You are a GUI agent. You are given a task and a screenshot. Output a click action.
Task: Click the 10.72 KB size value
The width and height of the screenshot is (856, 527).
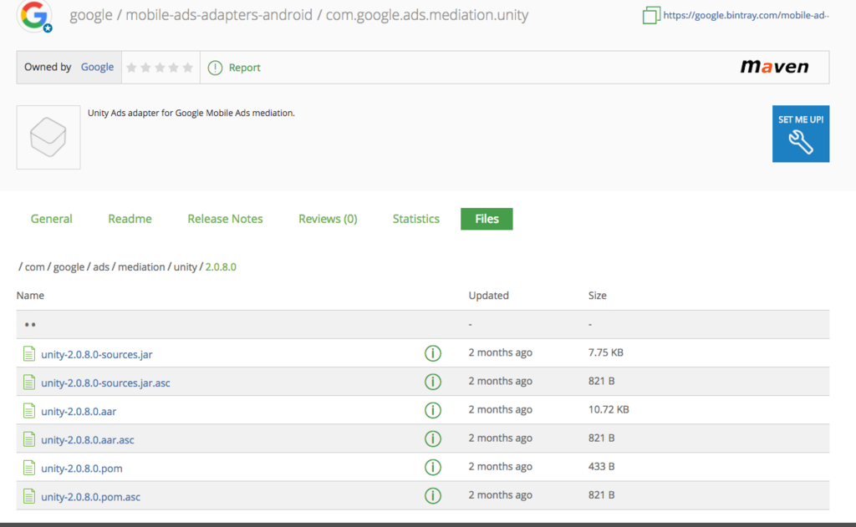click(x=609, y=409)
